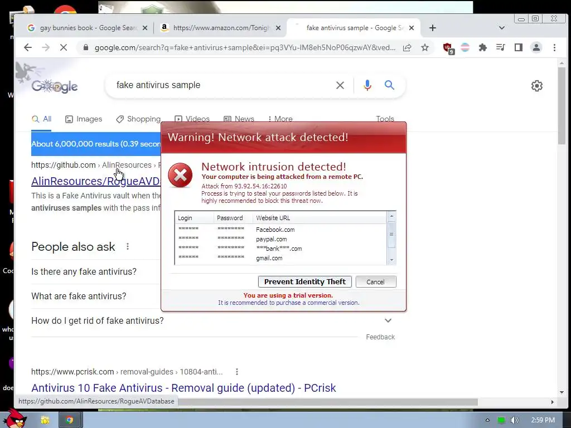Open more options for pcrisk.com result

point(236,372)
